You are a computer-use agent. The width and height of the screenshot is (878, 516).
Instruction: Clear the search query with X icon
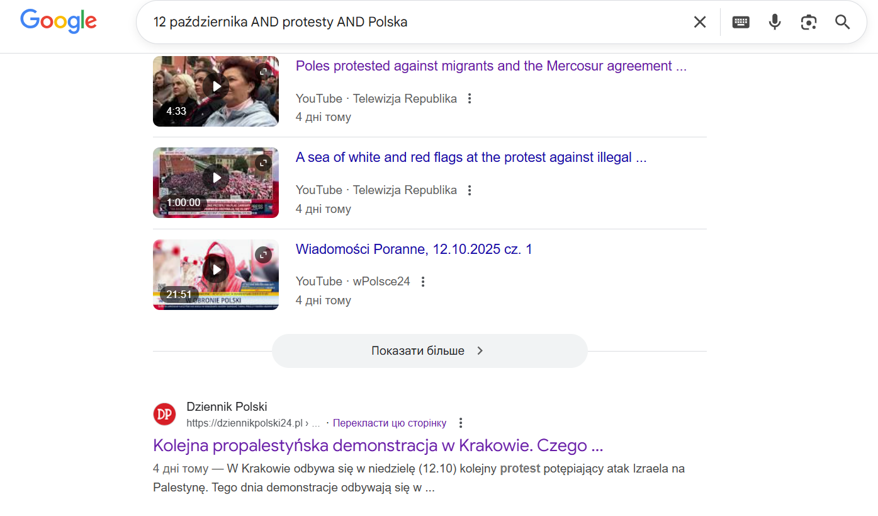click(700, 22)
